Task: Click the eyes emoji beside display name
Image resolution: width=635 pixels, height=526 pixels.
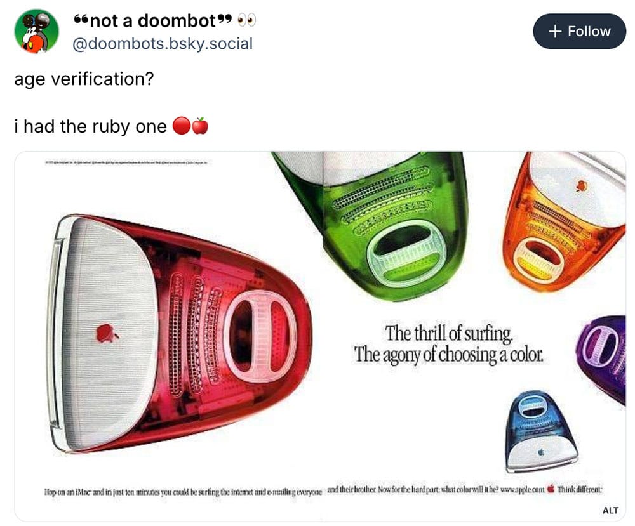Action: pyautogui.click(x=246, y=20)
